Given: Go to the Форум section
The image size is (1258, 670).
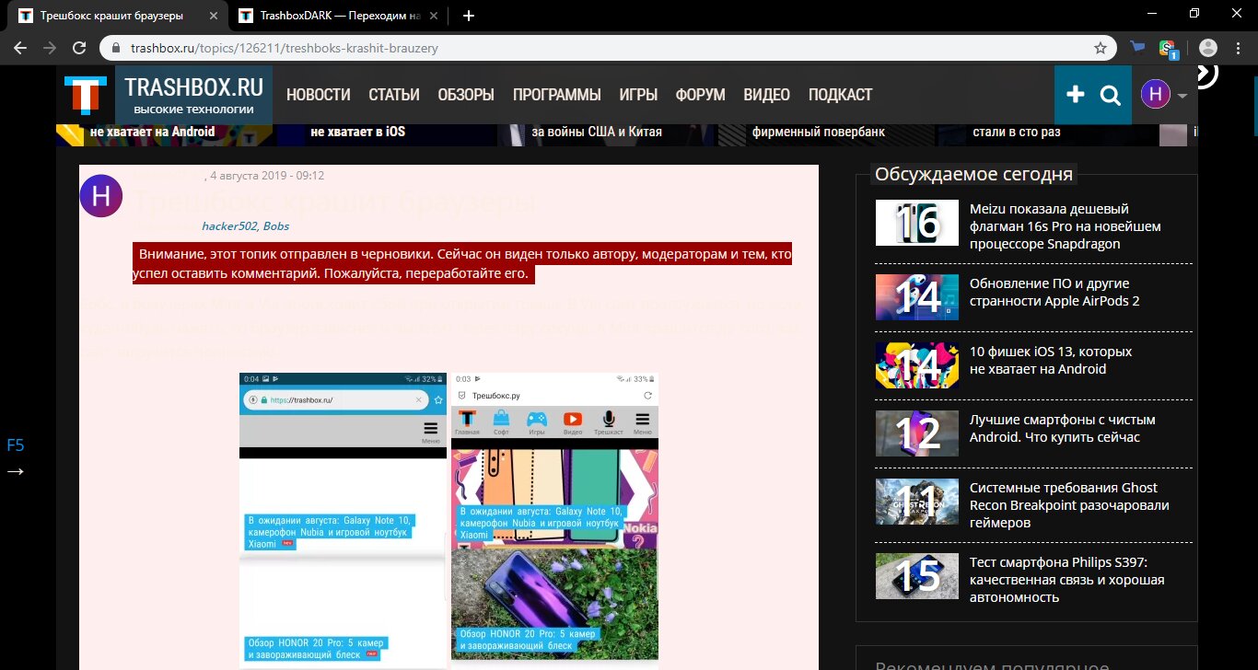Looking at the screenshot, I should (x=700, y=95).
